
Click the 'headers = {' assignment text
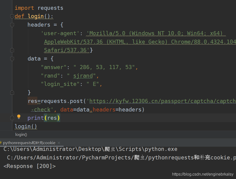tap(45, 25)
